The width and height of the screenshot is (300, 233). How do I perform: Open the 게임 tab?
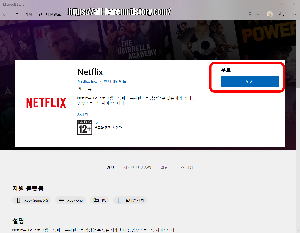point(29,14)
